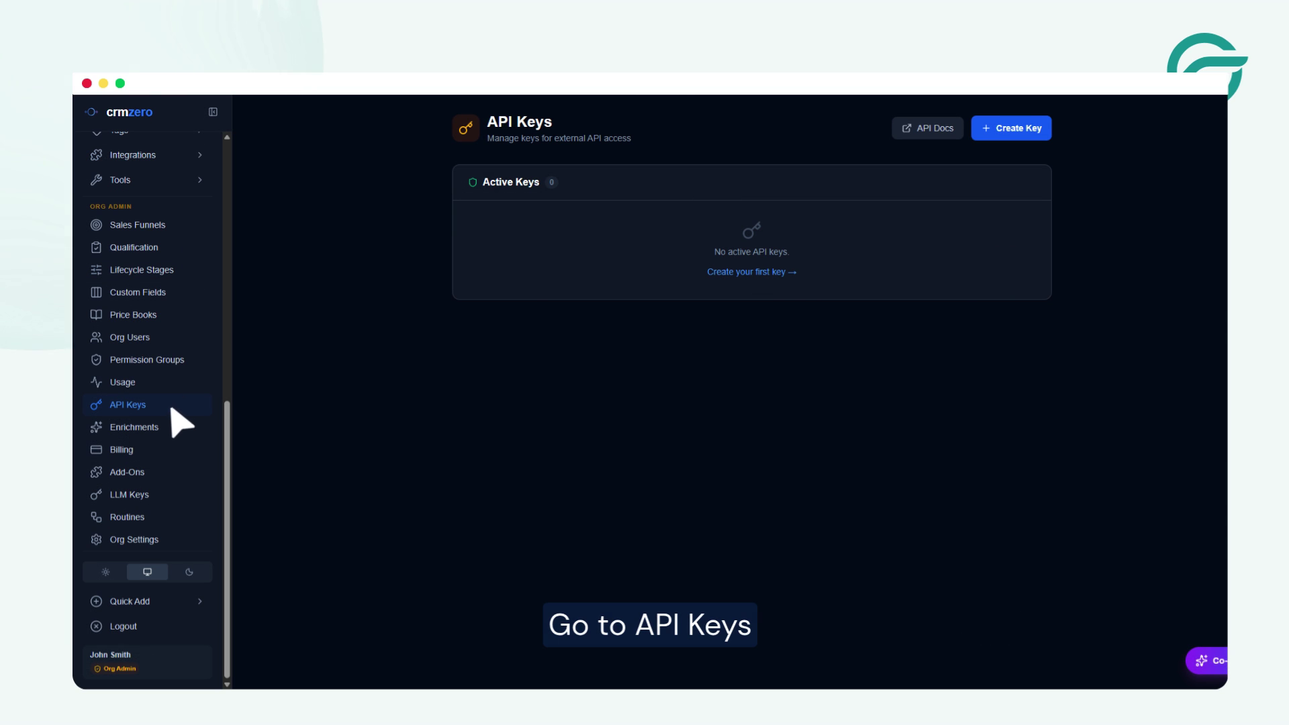The image size is (1289, 725).
Task: Click the green macOS window dot
Action: tap(120, 83)
